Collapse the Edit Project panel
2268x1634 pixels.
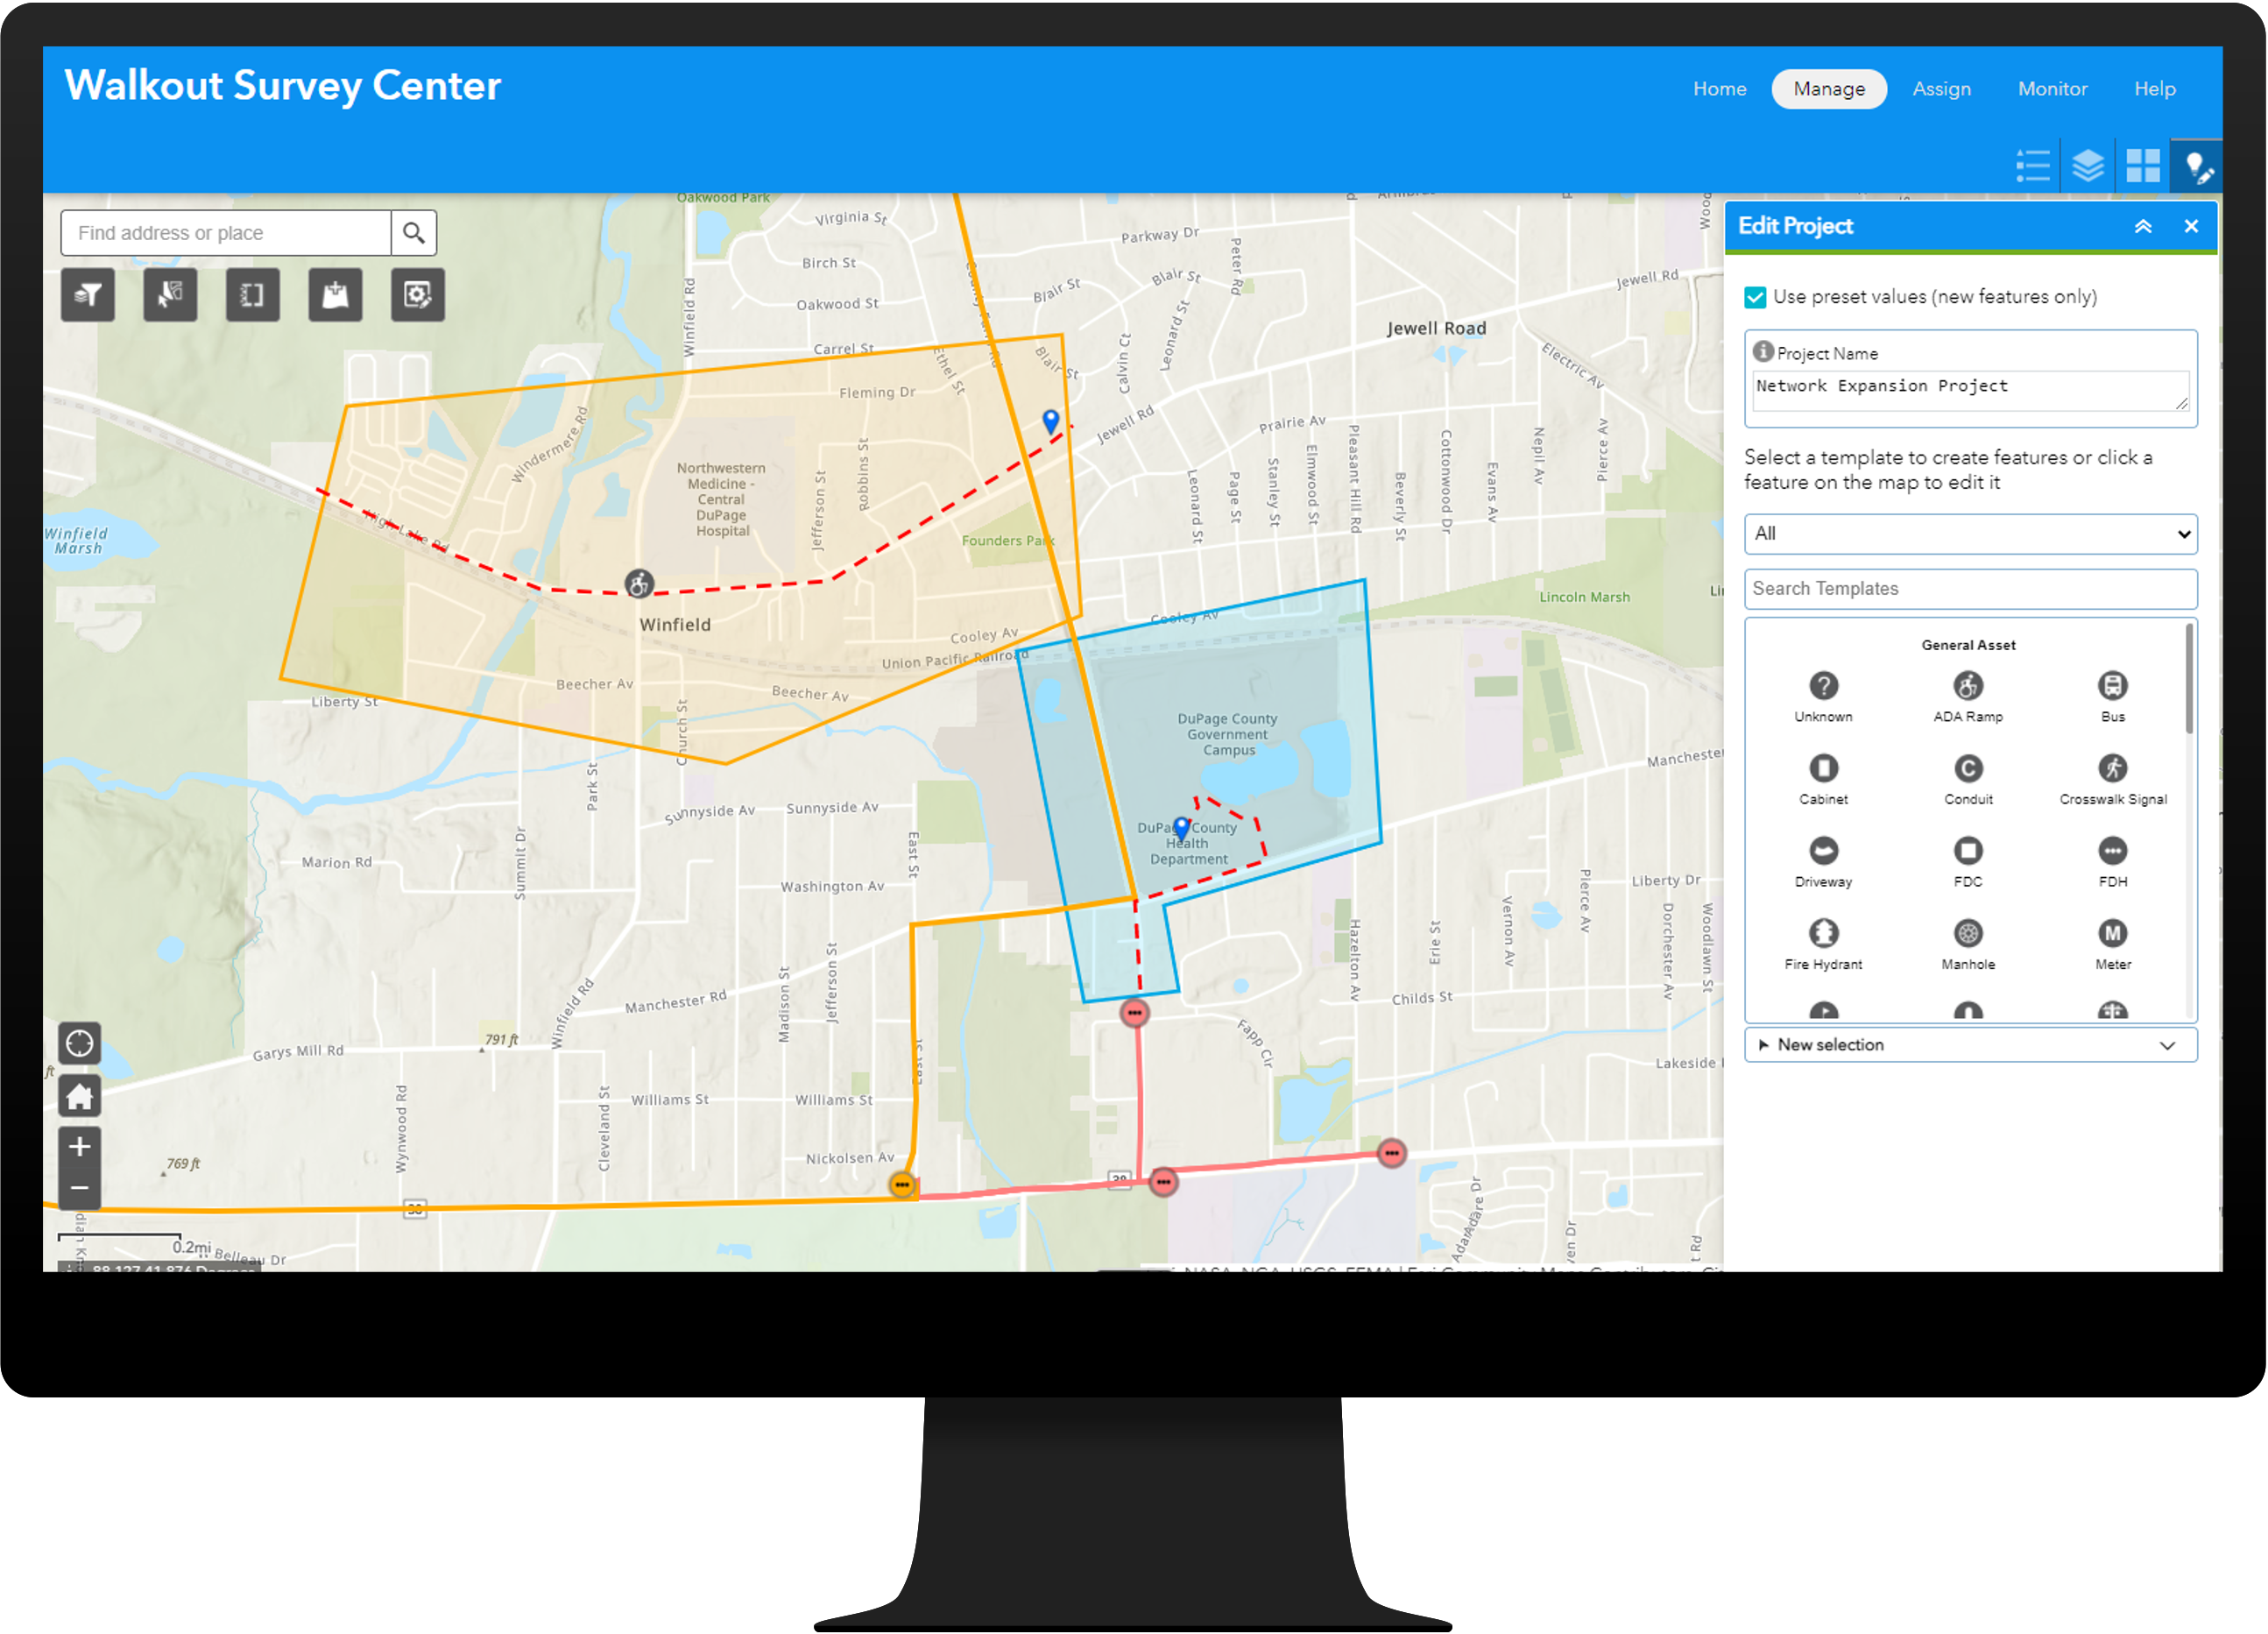pos(2142,227)
